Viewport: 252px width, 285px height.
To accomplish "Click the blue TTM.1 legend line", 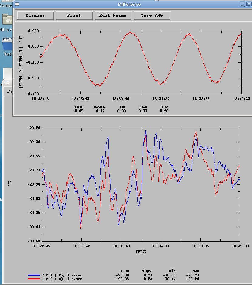I will tap(34, 275).
